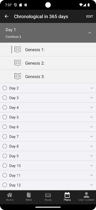This screenshot has height=210, width=96.
Task: Mark Day 5 as complete
Action: [5, 117]
